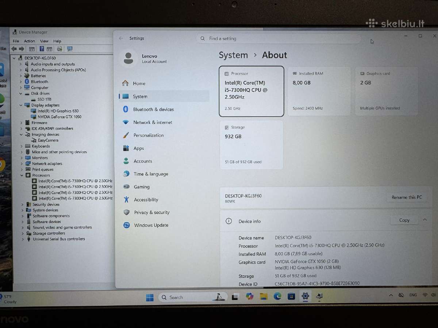This screenshot has width=438, height=328.
Task: Click Device Manager's forward arrow icon
Action: (x=21, y=49)
